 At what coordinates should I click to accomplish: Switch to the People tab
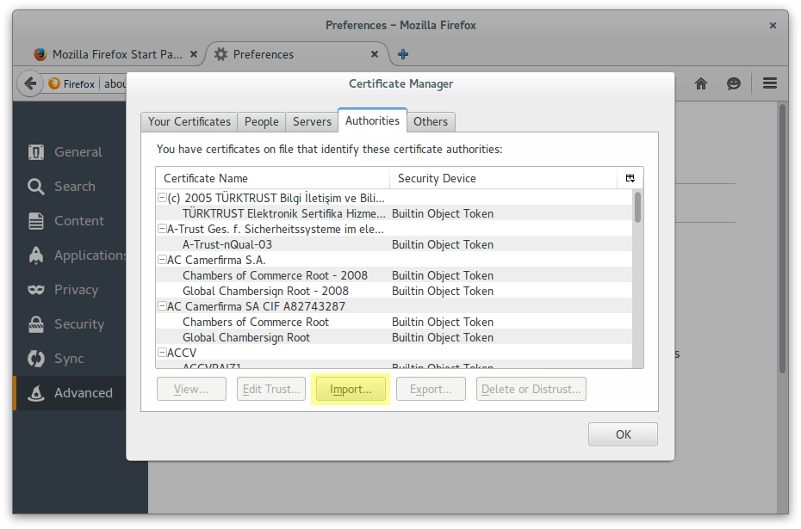[x=262, y=122]
